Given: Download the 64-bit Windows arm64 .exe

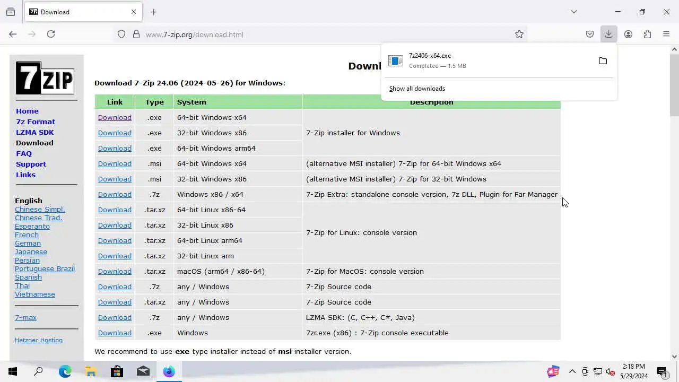Looking at the screenshot, I should click(115, 148).
